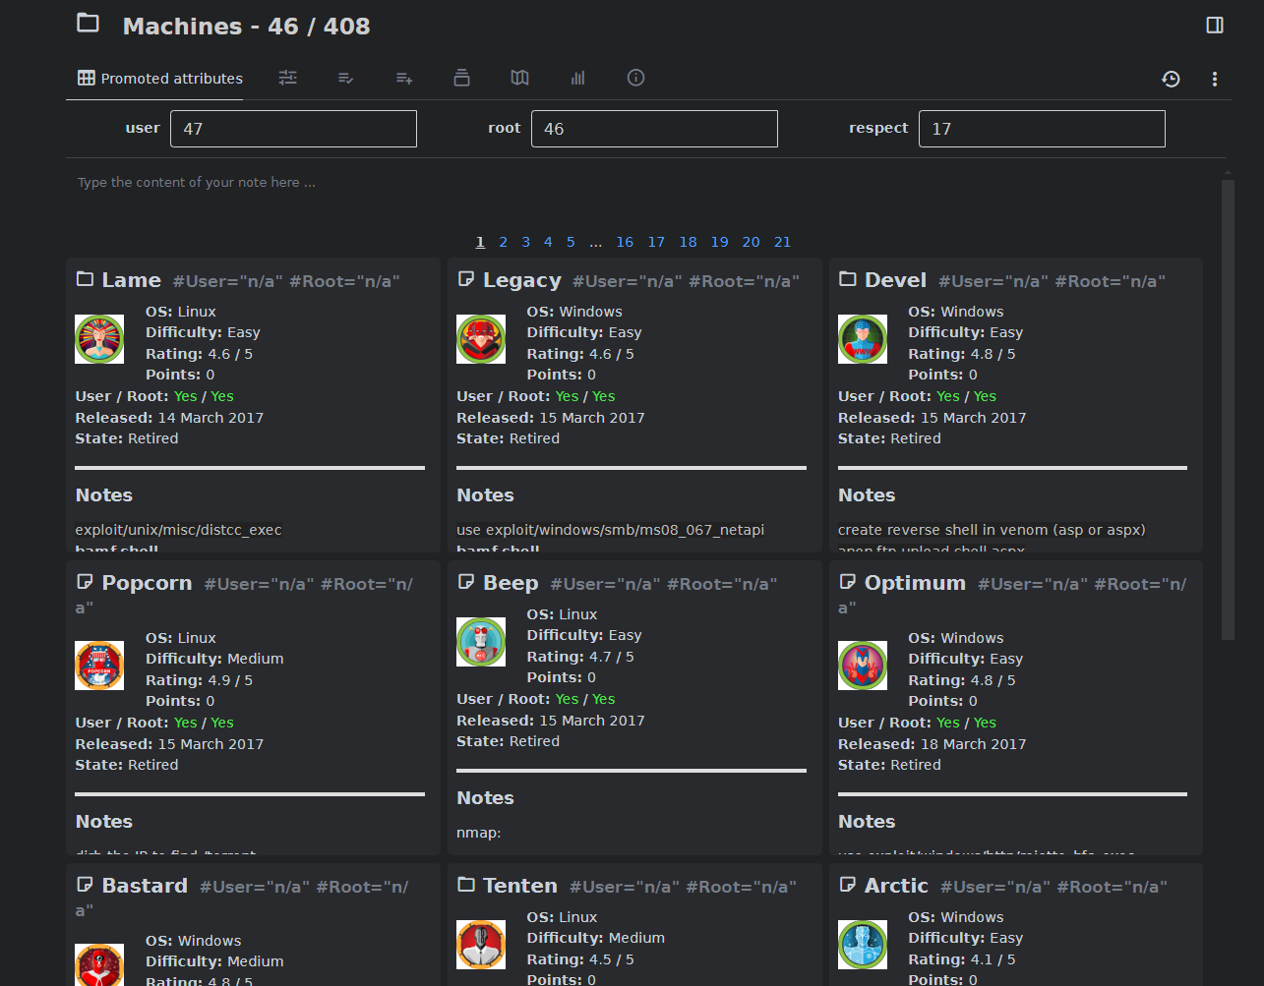1264x986 pixels.
Task: Open the archive box icon in the toolbar
Action: tap(461, 78)
